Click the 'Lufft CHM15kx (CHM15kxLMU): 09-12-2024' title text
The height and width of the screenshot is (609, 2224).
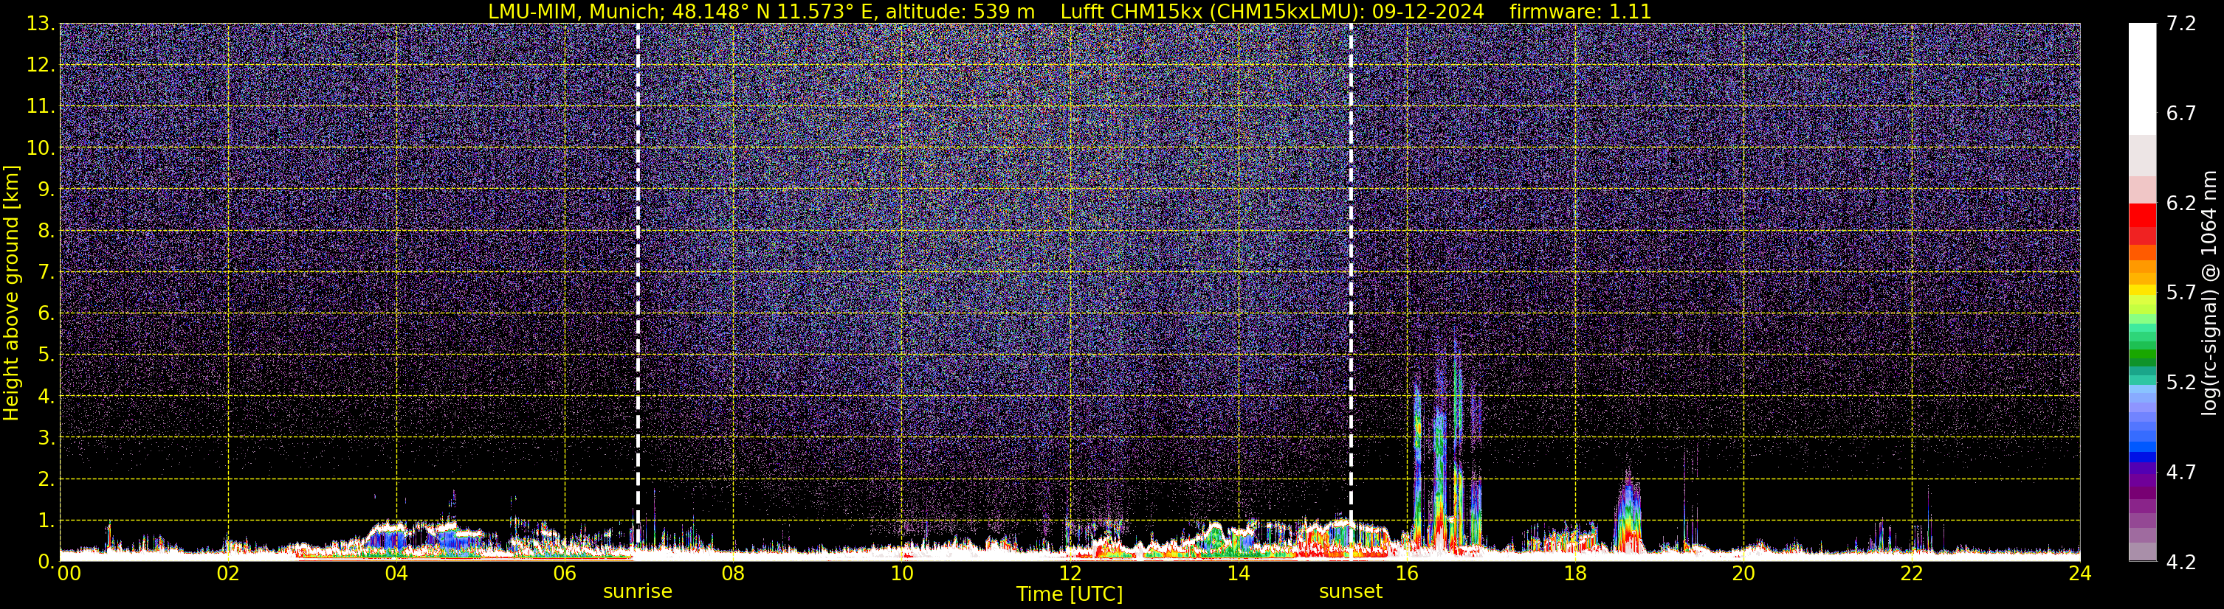coord(1272,11)
